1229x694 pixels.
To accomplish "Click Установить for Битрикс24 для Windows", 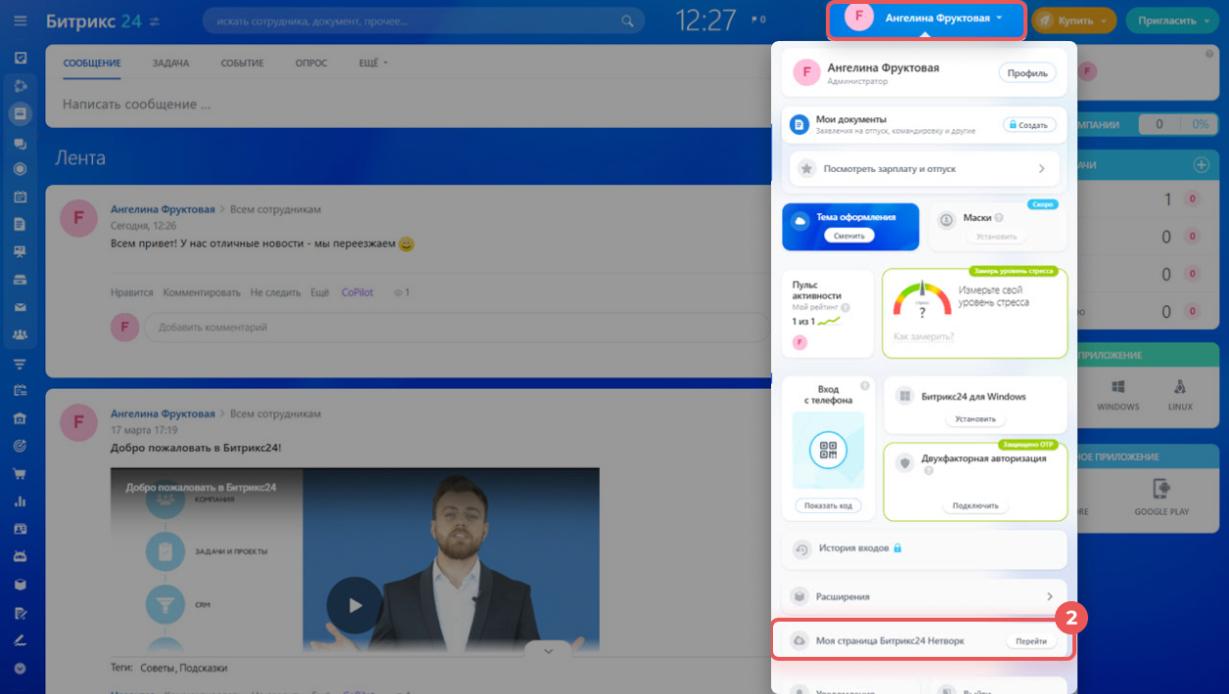I will coord(976,418).
